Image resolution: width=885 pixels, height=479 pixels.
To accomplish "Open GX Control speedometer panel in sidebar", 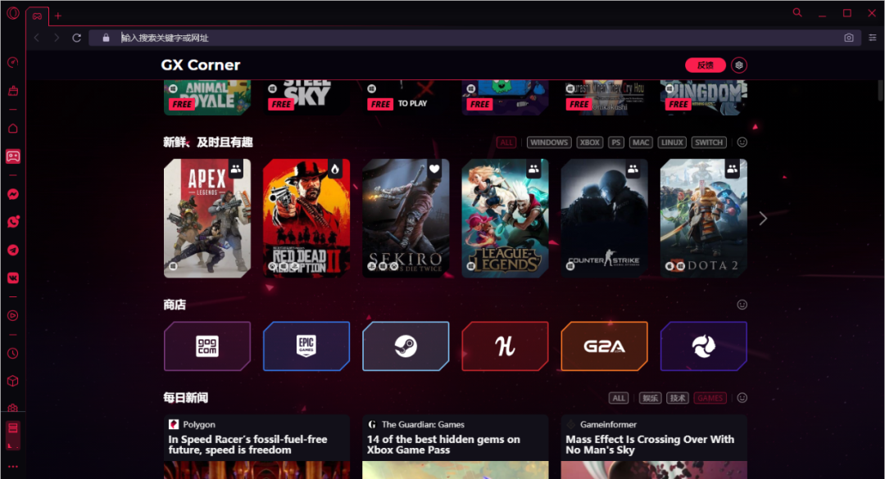I will click(x=12, y=62).
